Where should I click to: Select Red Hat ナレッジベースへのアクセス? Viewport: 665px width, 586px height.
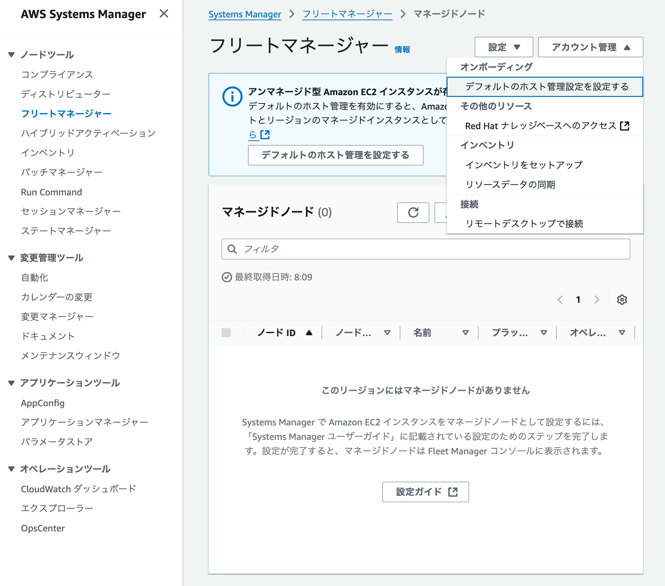point(545,126)
